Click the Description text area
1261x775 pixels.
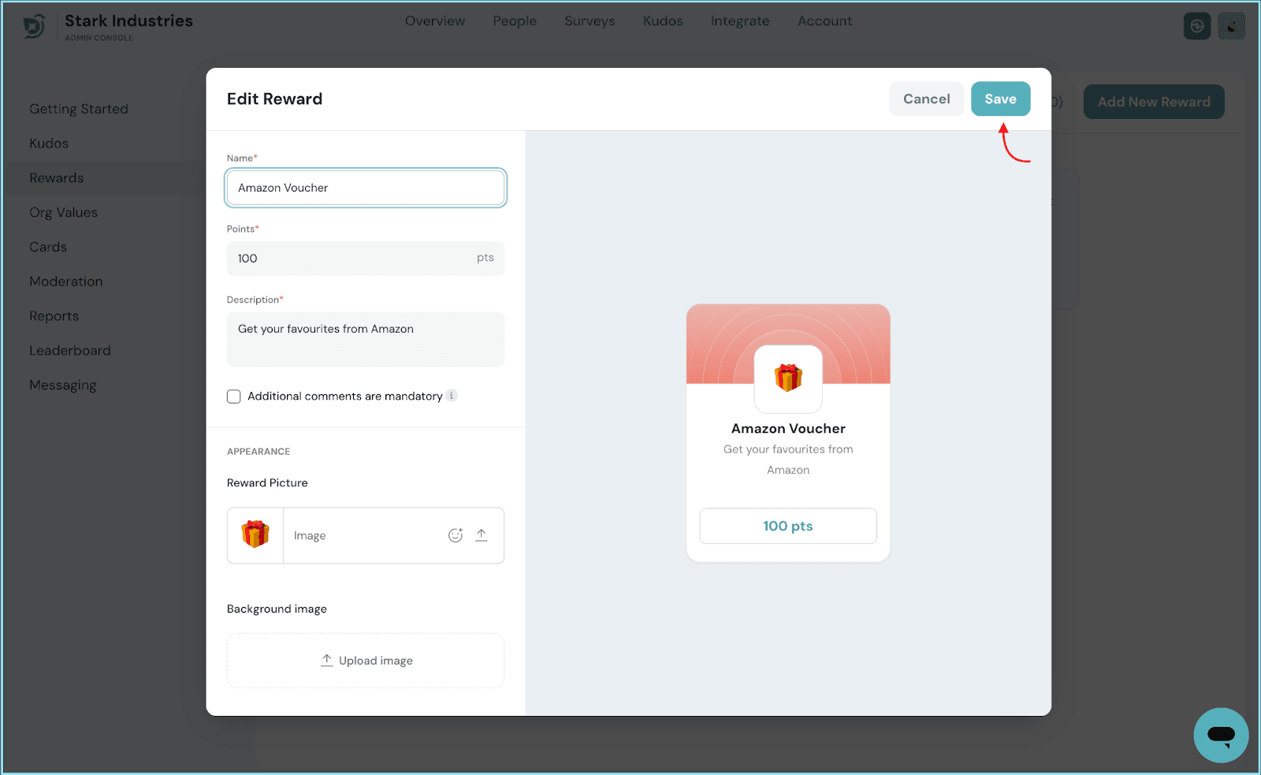click(x=366, y=339)
